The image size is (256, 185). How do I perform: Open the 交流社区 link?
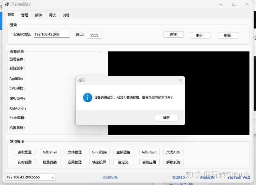pyautogui.click(x=179, y=177)
